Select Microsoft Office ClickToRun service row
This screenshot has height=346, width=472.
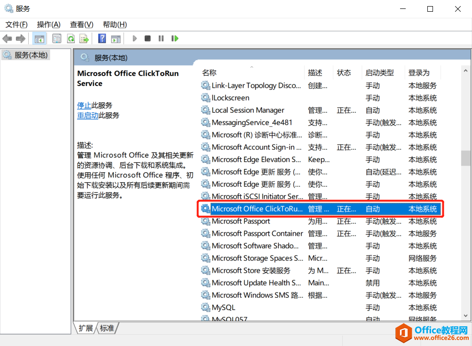pyautogui.click(x=320, y=209)
